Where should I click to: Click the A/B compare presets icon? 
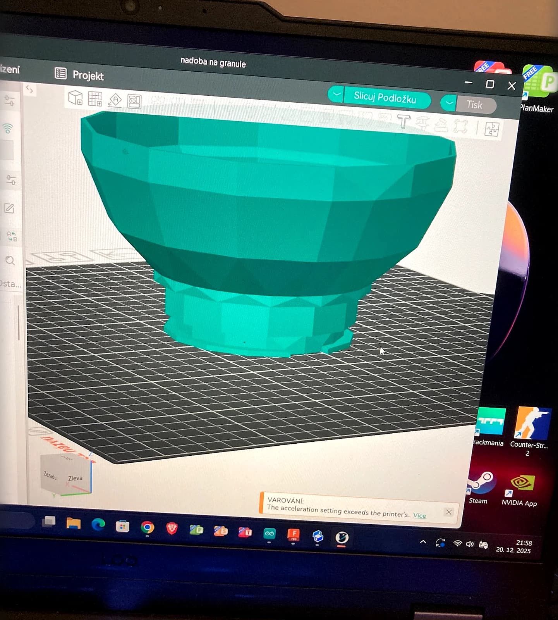(12, 236)
